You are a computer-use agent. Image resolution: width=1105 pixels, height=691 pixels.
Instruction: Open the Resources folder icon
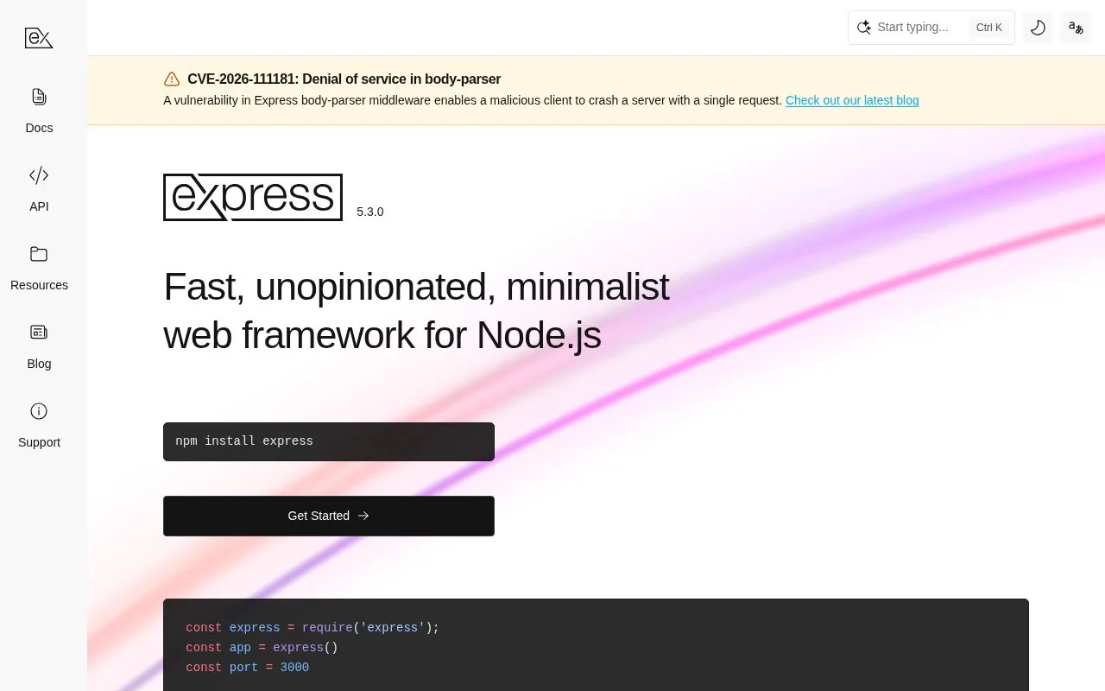pos(39,254)
